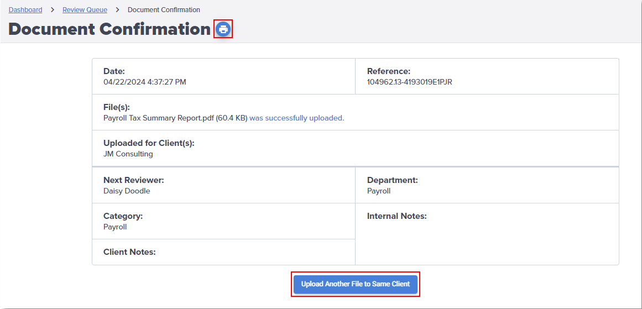Open the Review Queue breadcrumb link
This screenshot has height=309, width=642.
pos(85,9)
